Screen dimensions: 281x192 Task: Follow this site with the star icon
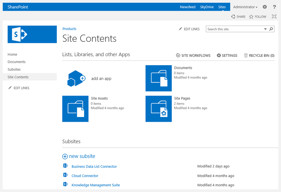(x=251, y=16)
